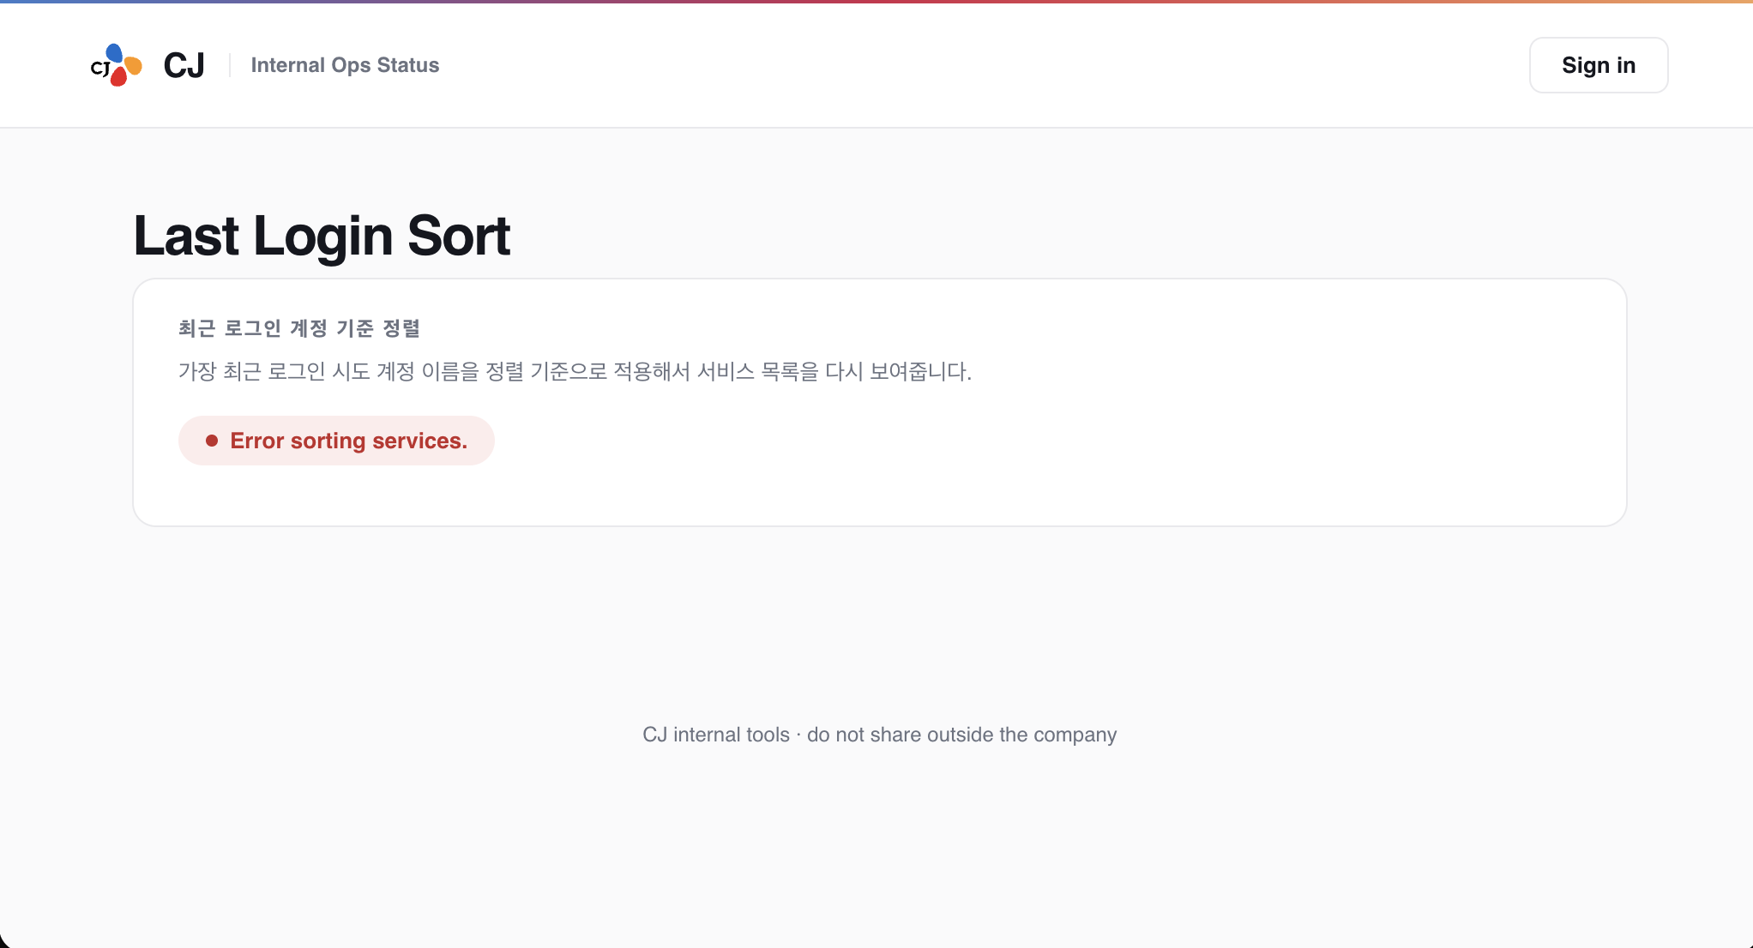
Task: Click the Last Login Sort heading
Action: tap(322, 236)
